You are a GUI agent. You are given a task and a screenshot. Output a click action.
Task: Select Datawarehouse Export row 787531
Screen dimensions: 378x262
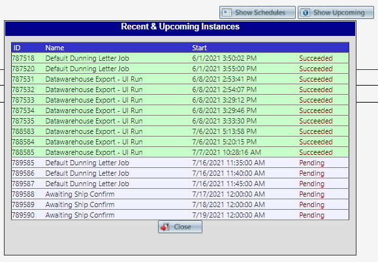point(180,79)
